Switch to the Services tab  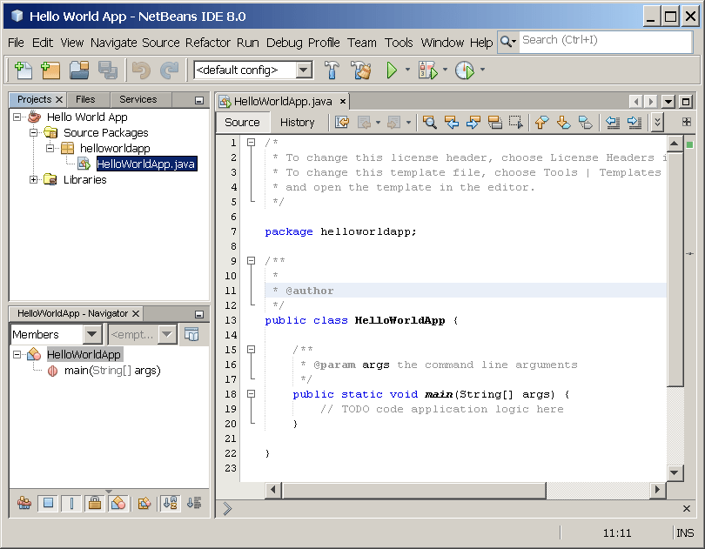[x=139, y=99]
